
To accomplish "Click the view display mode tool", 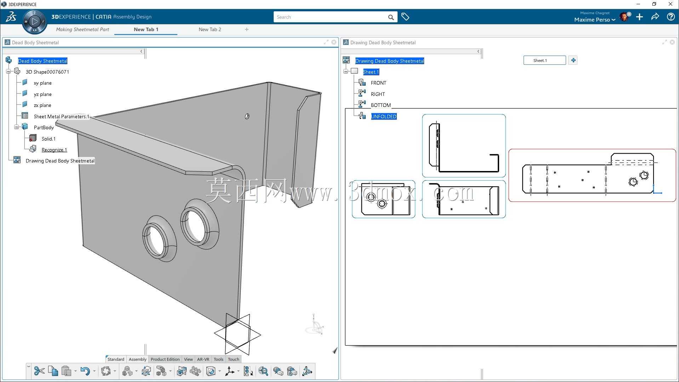I will (211, 371).
